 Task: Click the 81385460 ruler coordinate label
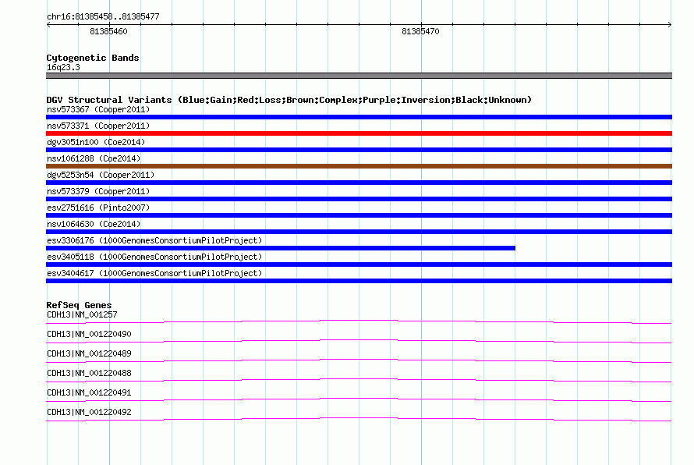coord(108,31)
